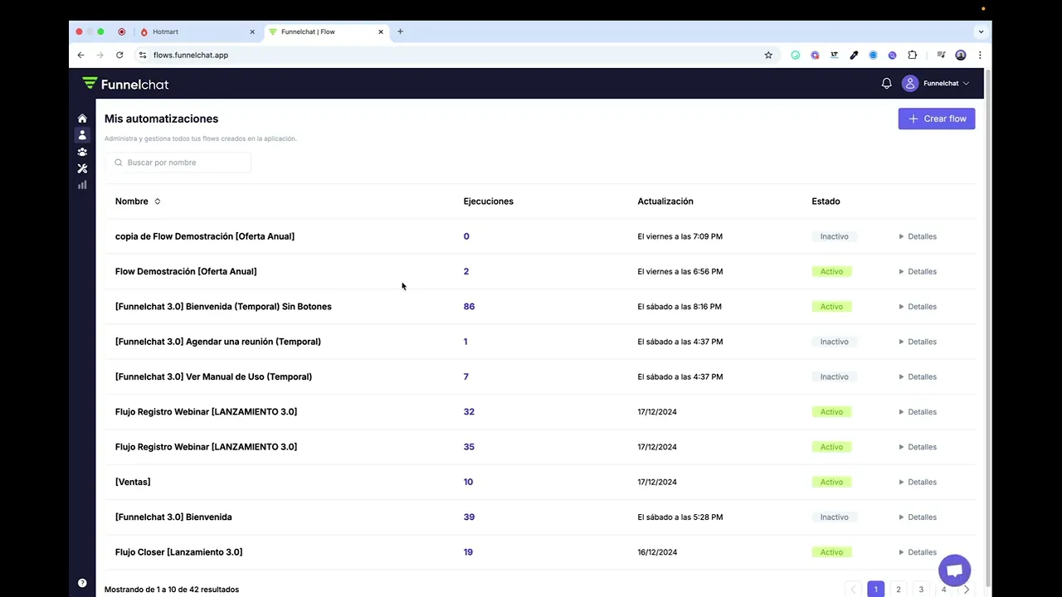Viewport: 1062px width, 597px height.
Task: Click the execution count 86
Action: (469, 307)
